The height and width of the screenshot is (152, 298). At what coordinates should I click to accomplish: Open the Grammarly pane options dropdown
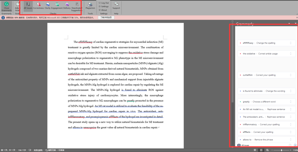tap(289, 24)
